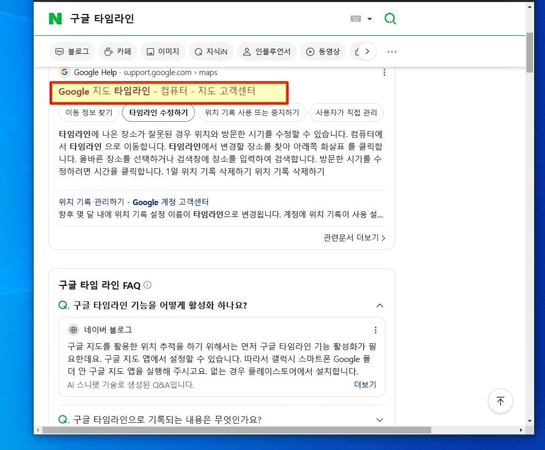Show more search tabs with right chevron
Screen dimensions: 545x450
coord(368,51)
